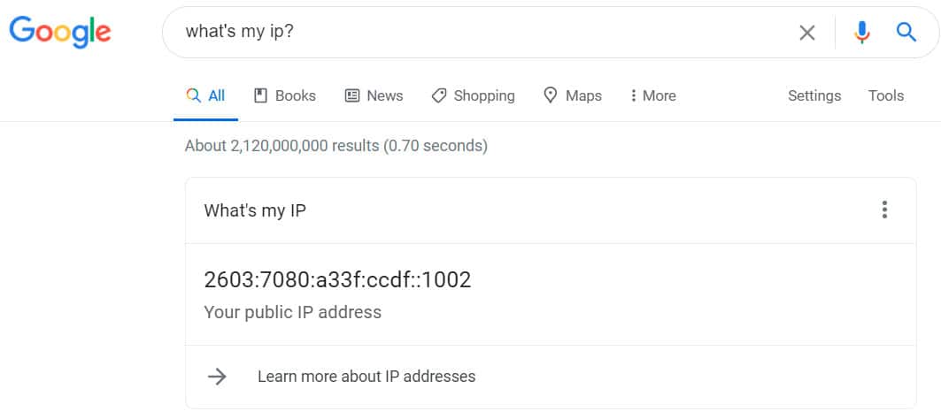
Task: Switch to the News results tab
Action: tap(384, 95)
